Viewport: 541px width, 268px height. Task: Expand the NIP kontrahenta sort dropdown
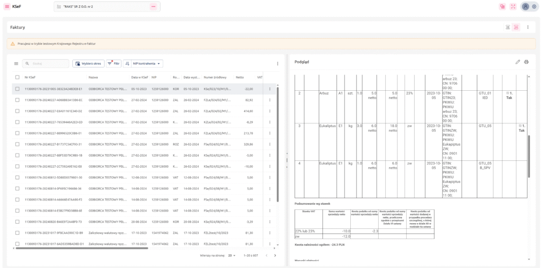[x=144, y=63]
